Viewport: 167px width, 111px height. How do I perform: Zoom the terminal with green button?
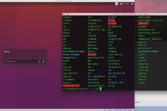68,14
